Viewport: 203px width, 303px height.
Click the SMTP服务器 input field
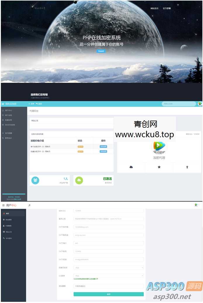[x=109, y=235]
